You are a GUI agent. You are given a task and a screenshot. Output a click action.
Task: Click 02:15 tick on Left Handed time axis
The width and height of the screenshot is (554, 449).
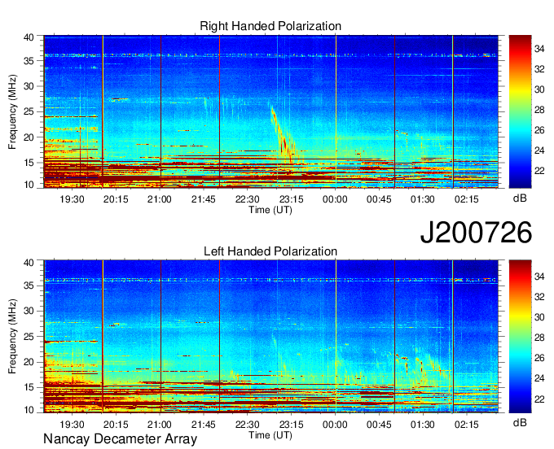pos(466,425)
